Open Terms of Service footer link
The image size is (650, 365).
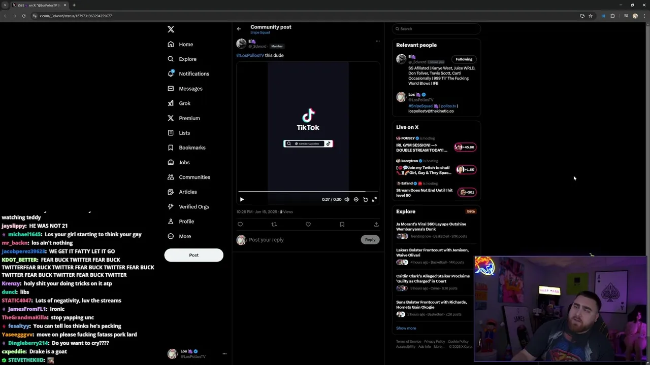pyautogui.click(x=408, y=342)
